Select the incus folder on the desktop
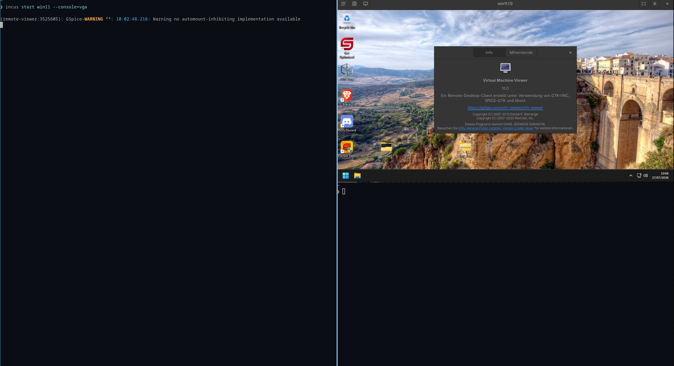 (386, 150)
